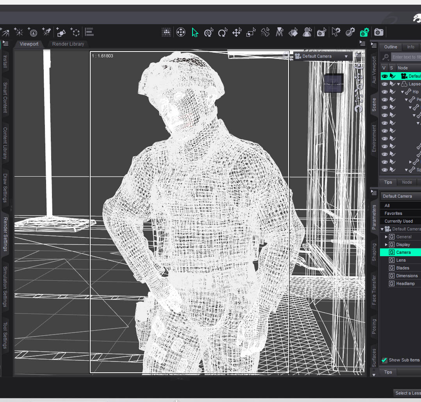Image resolution: width=421 pixels, height=402 pixels.
Task: Uncheck the Show Sub Items checkbox
Action: tap(384, 360)
